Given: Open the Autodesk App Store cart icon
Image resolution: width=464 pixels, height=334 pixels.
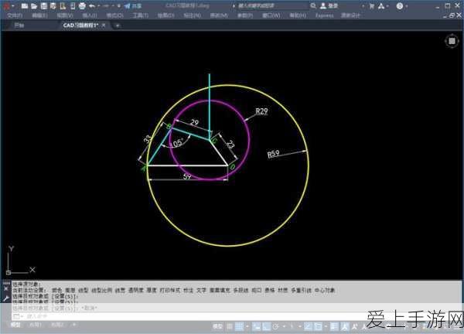Looking at the screenshot, I should tap(372, 6).
